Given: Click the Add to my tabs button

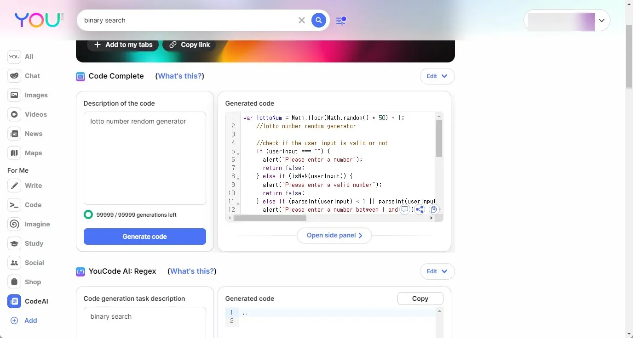Looking at the screenshot, I should coord(123,45).
